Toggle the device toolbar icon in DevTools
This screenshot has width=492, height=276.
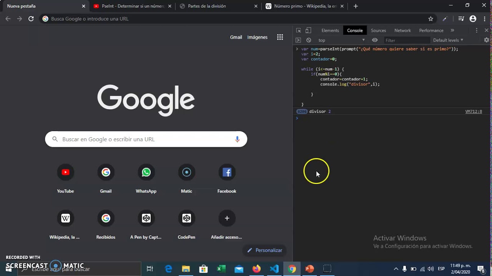[x=308, y=30]
